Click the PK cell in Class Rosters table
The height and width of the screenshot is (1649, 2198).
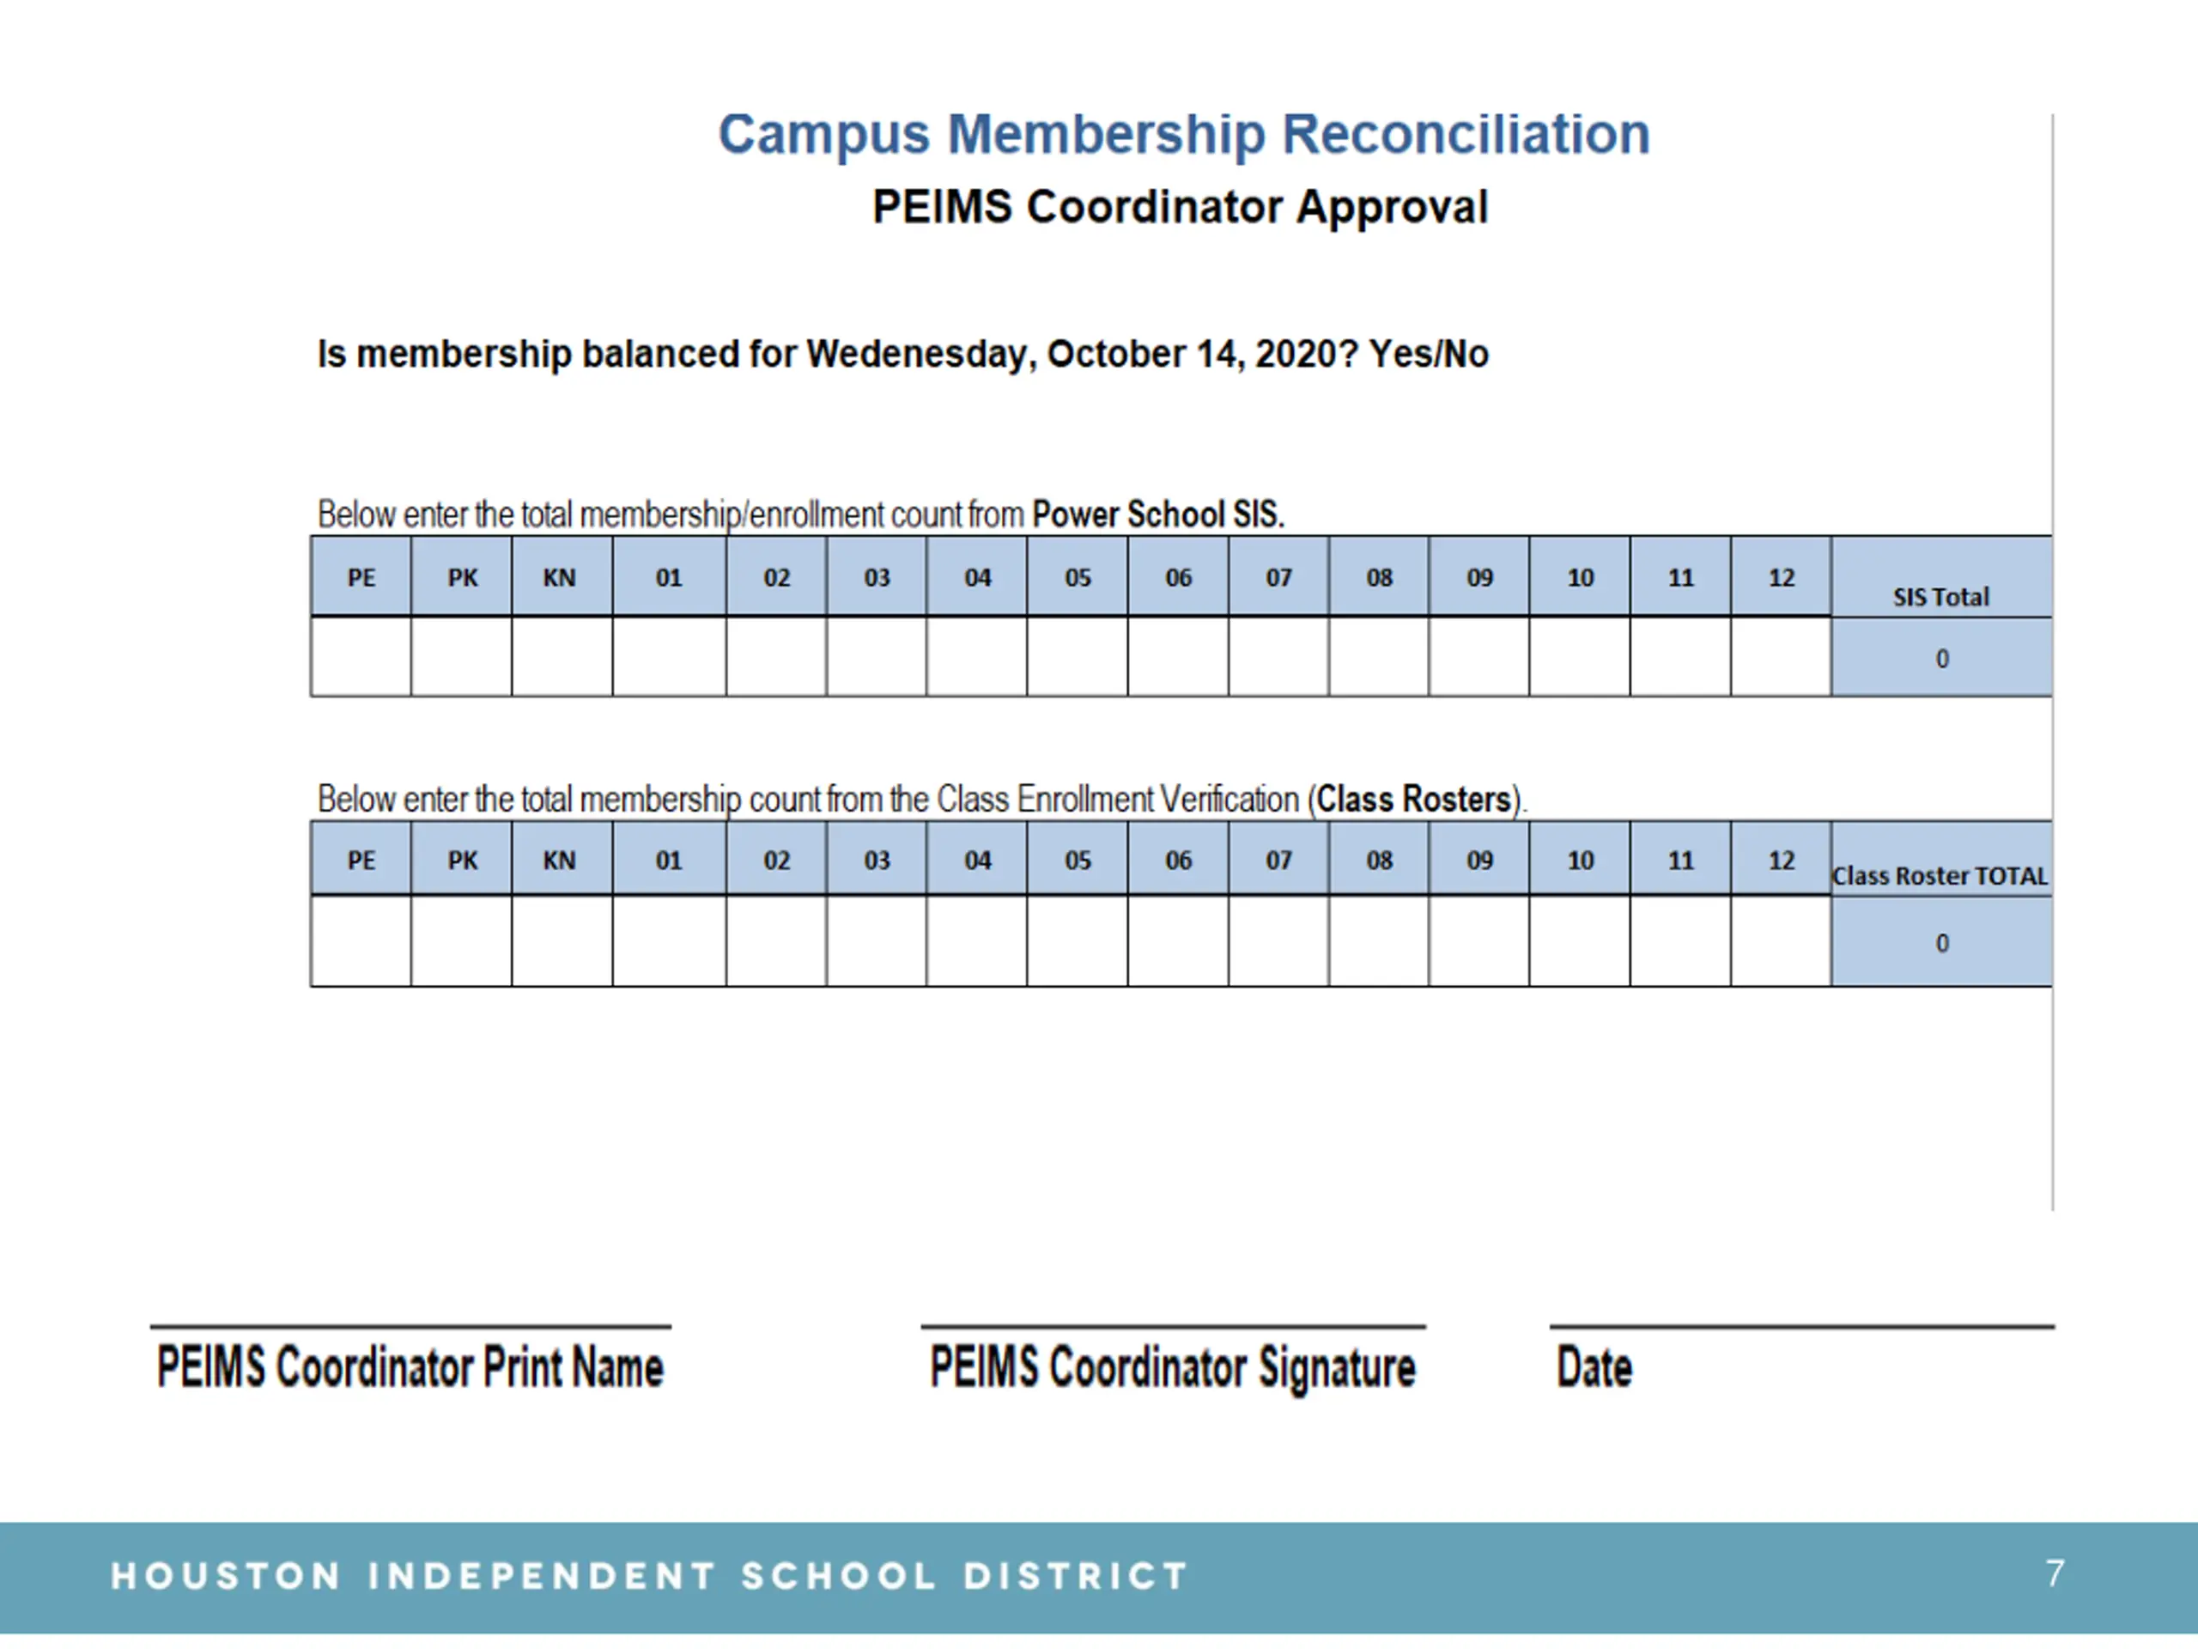tap(461, 941)
